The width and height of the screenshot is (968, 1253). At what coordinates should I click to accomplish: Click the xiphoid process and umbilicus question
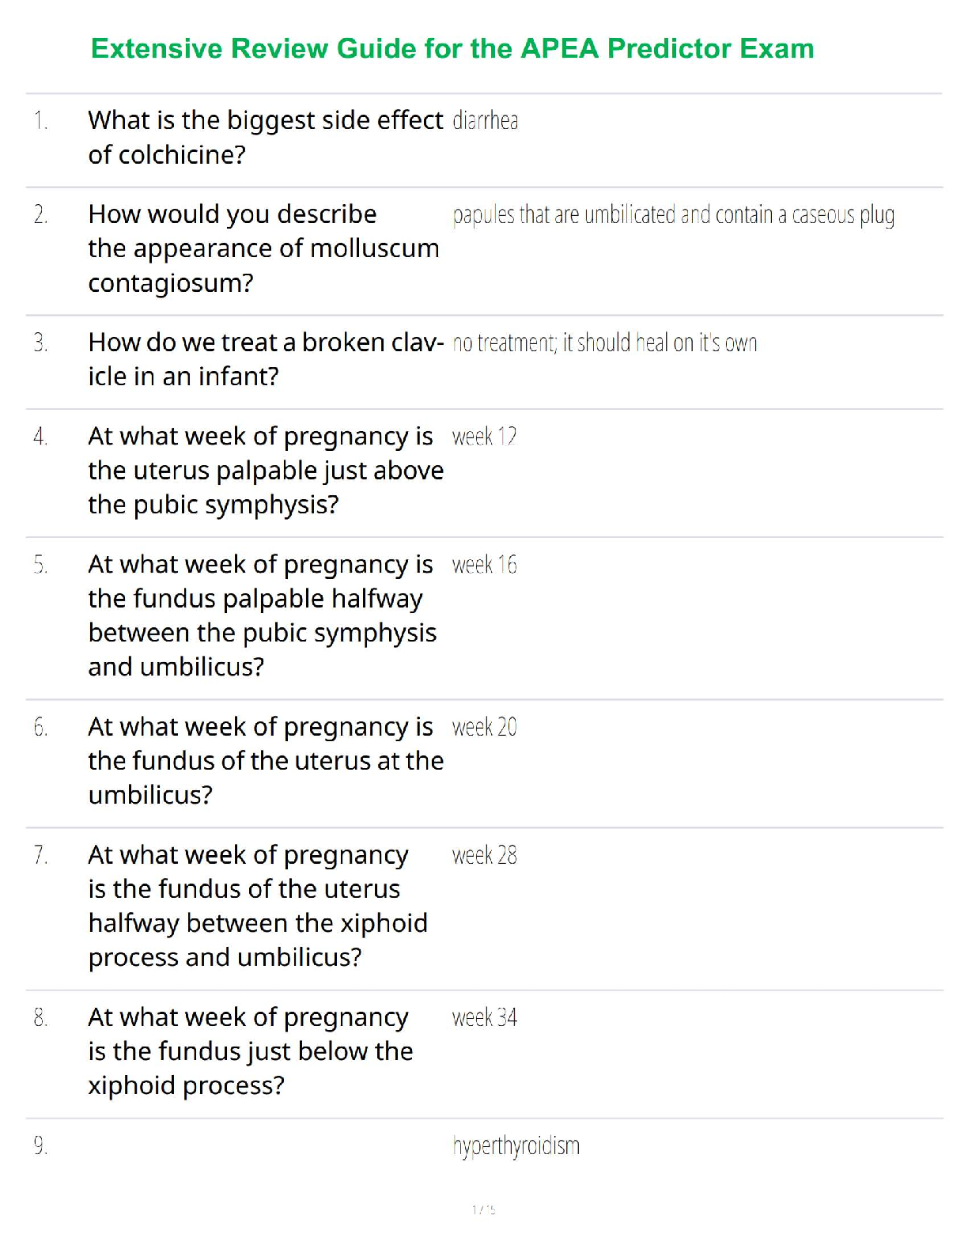[x=257, y=907]
